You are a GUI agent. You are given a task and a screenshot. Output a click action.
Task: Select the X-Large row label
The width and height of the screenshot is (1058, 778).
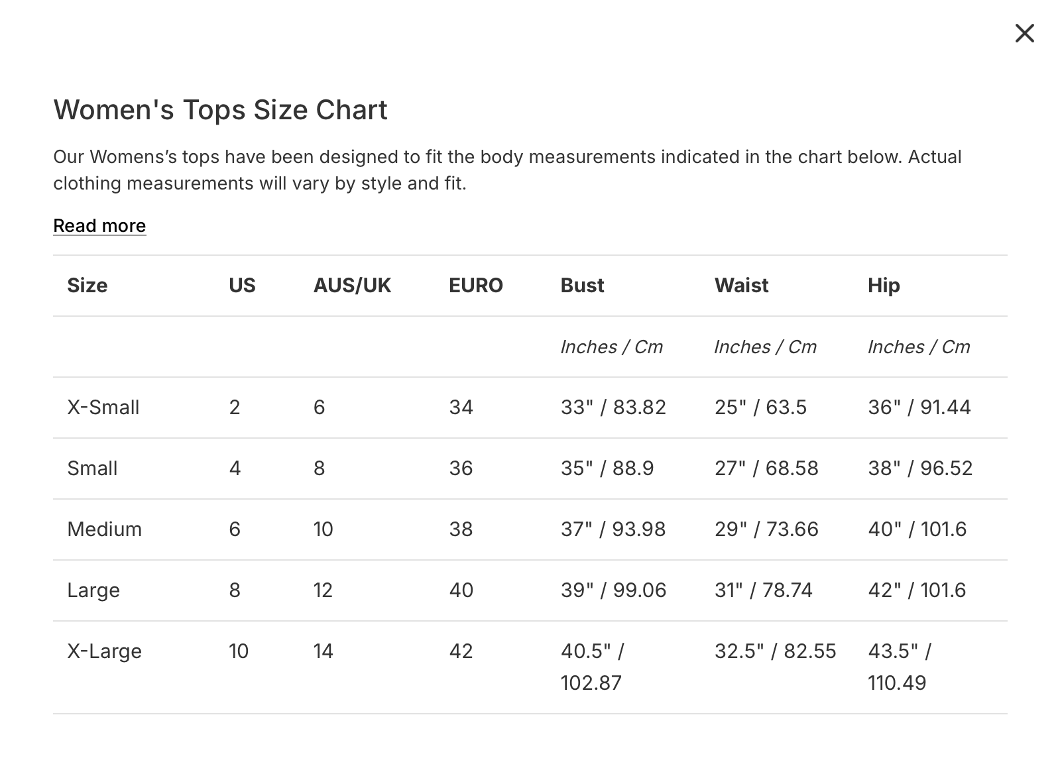[x=105, y=651]
